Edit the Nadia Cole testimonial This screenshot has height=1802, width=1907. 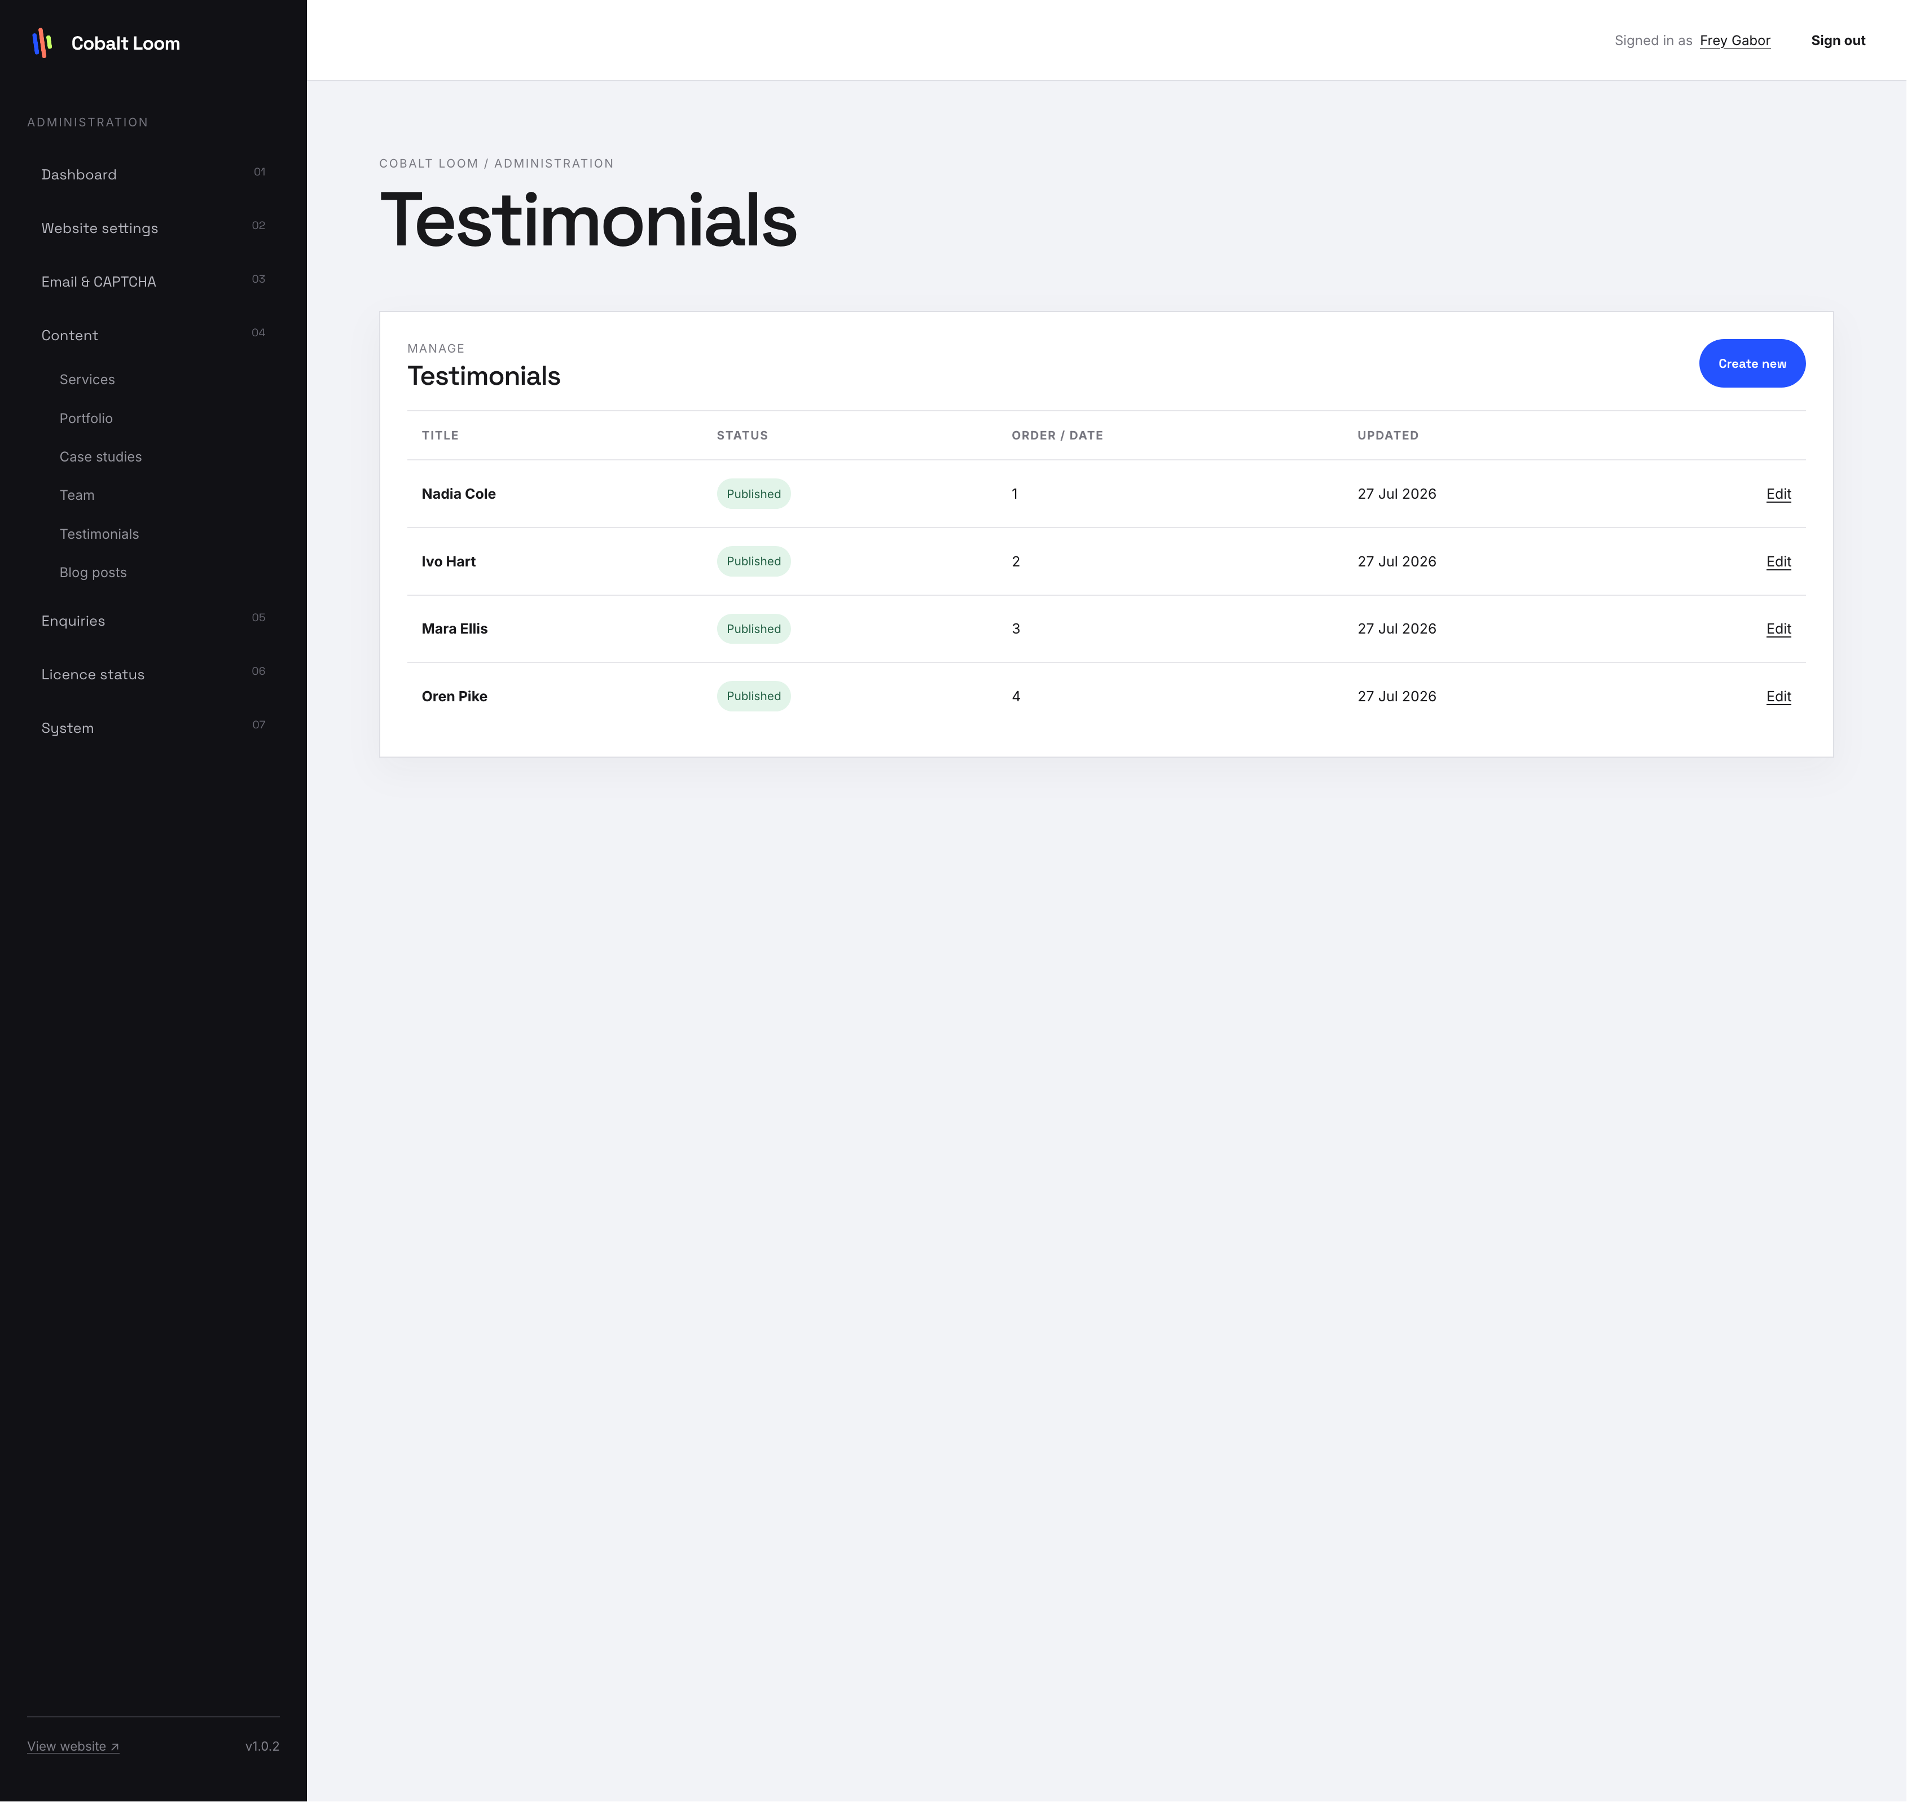1778,494
